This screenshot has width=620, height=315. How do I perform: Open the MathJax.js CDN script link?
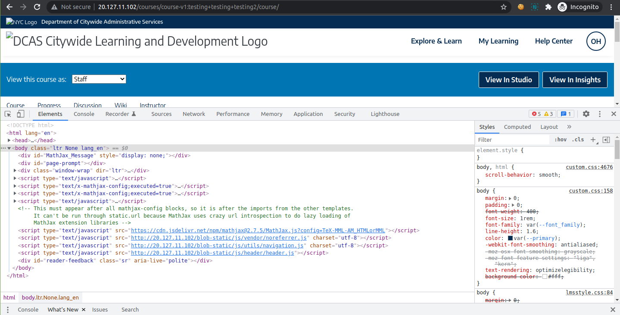[x=258, y=231]
